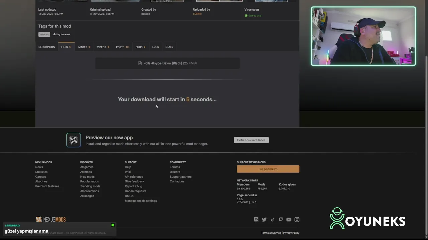Click the Rolls-Royce Dawn (Black) file entry
The width and height of the screenshot is (428, 240).
coord(168,63)
